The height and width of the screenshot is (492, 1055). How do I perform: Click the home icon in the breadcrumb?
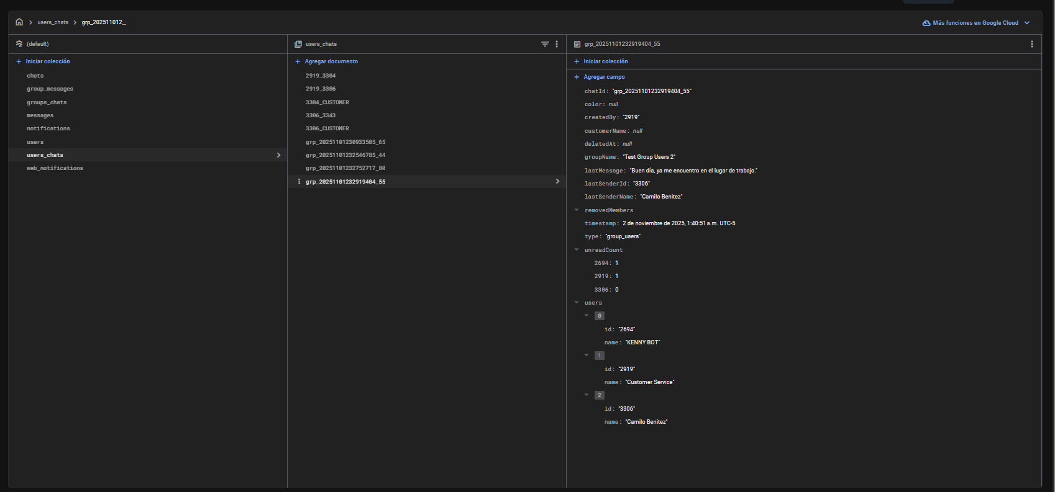tap(19, 22)
